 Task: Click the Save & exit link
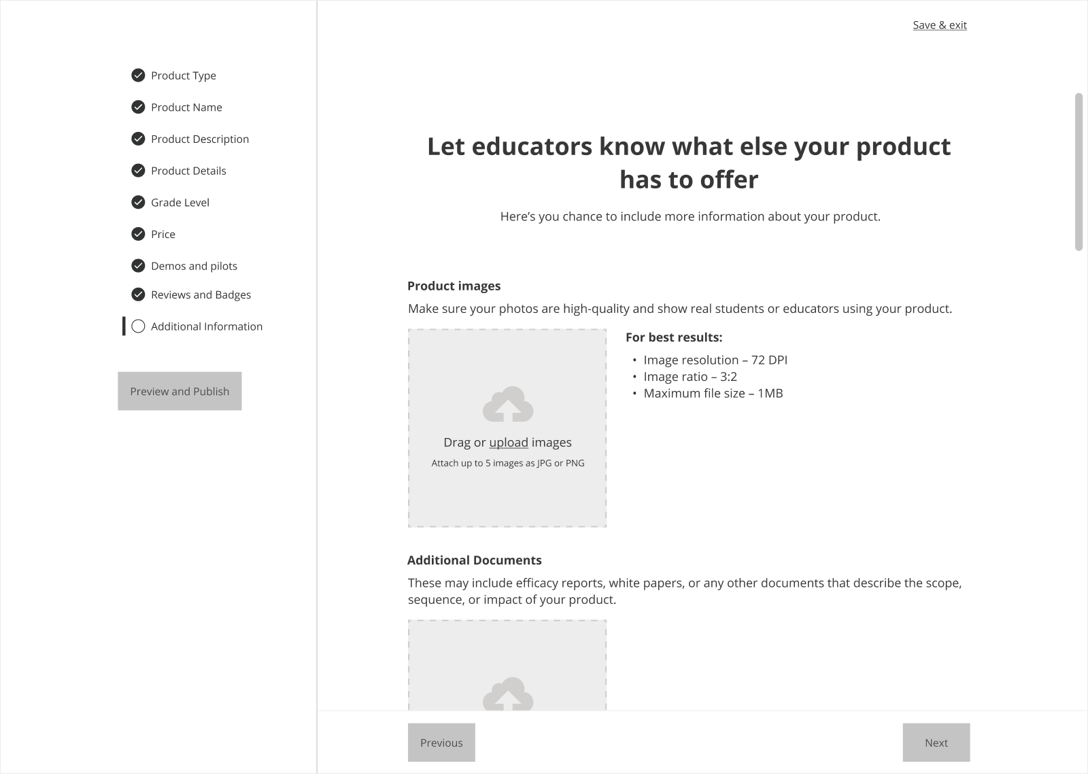click(940, 25)
